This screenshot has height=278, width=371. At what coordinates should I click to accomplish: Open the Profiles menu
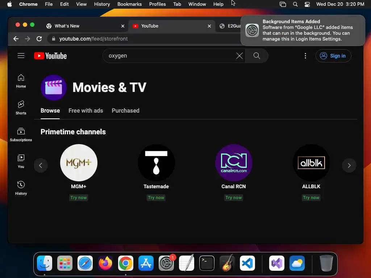(x=157, y=4)
